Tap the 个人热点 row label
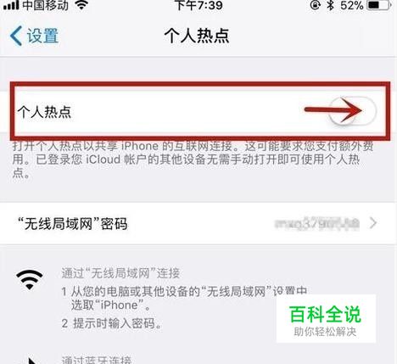This screenshot has height=364, width=397. pos(44,112)
